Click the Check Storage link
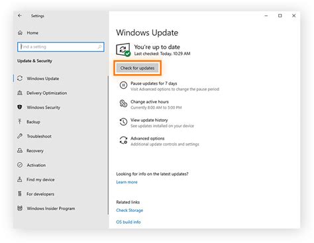 coord(130,211)
